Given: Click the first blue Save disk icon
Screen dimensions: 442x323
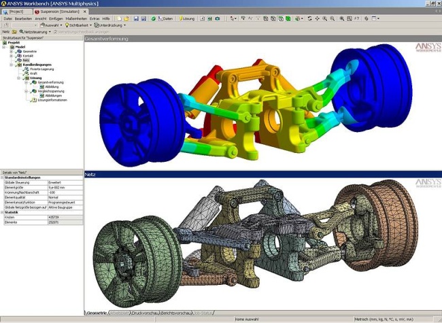Looking at the screenshot, I should coord(136,18).
